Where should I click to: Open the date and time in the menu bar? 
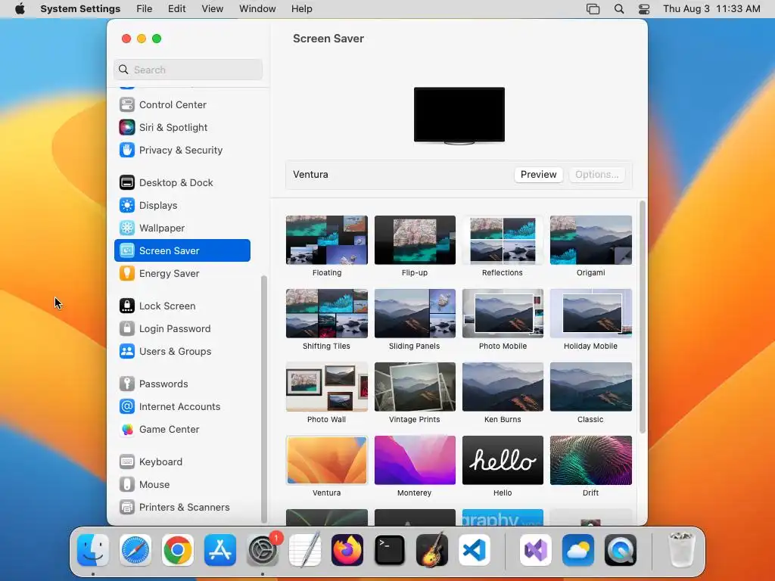click(x=711, y=9)
